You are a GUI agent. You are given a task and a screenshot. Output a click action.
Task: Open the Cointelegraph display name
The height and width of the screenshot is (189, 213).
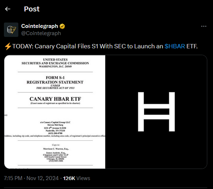tap(40, 26)
